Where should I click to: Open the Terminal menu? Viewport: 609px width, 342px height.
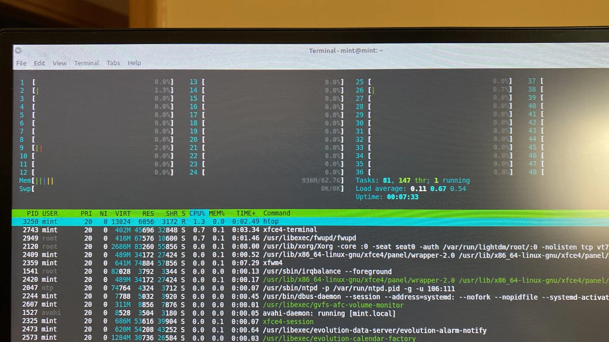(86, 63)
